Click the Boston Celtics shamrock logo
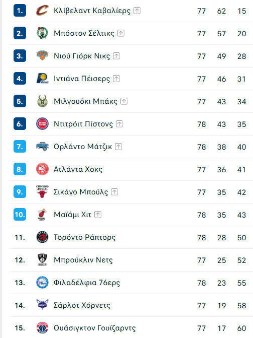The height and width of the screenshot is (338, 253). pos(42,33)
